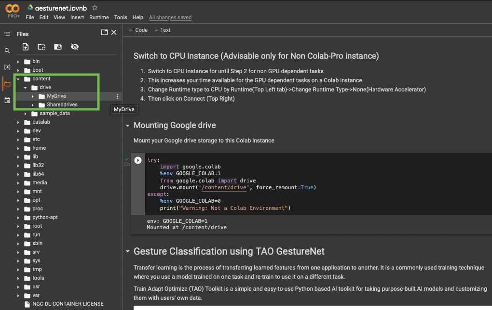Click the refresh files folder icon
The width and height of the screenshot is (492, 310).
point(41,47)
